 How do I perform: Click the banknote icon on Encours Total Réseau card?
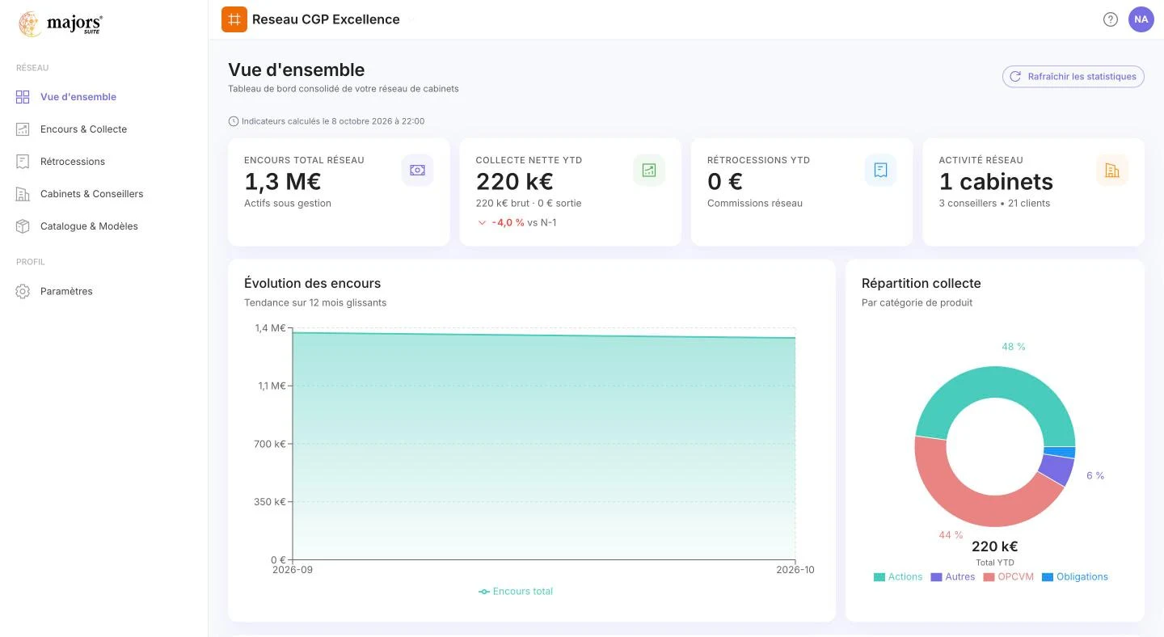pyautogui.click(x=417, y=171)
